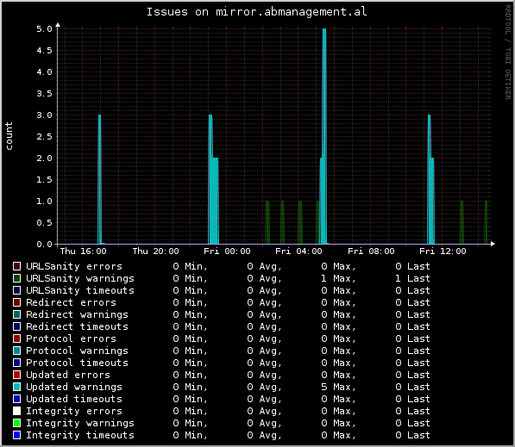The width and height of the screenshot is (515, 447).
Task: Select the URLSanity timeouts legend label
Action: click(80, 290)
